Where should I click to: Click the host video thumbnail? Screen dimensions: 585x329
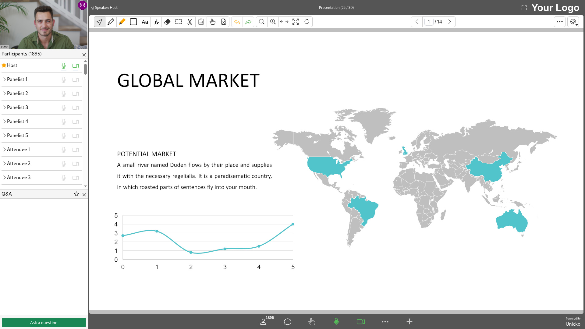44,25
